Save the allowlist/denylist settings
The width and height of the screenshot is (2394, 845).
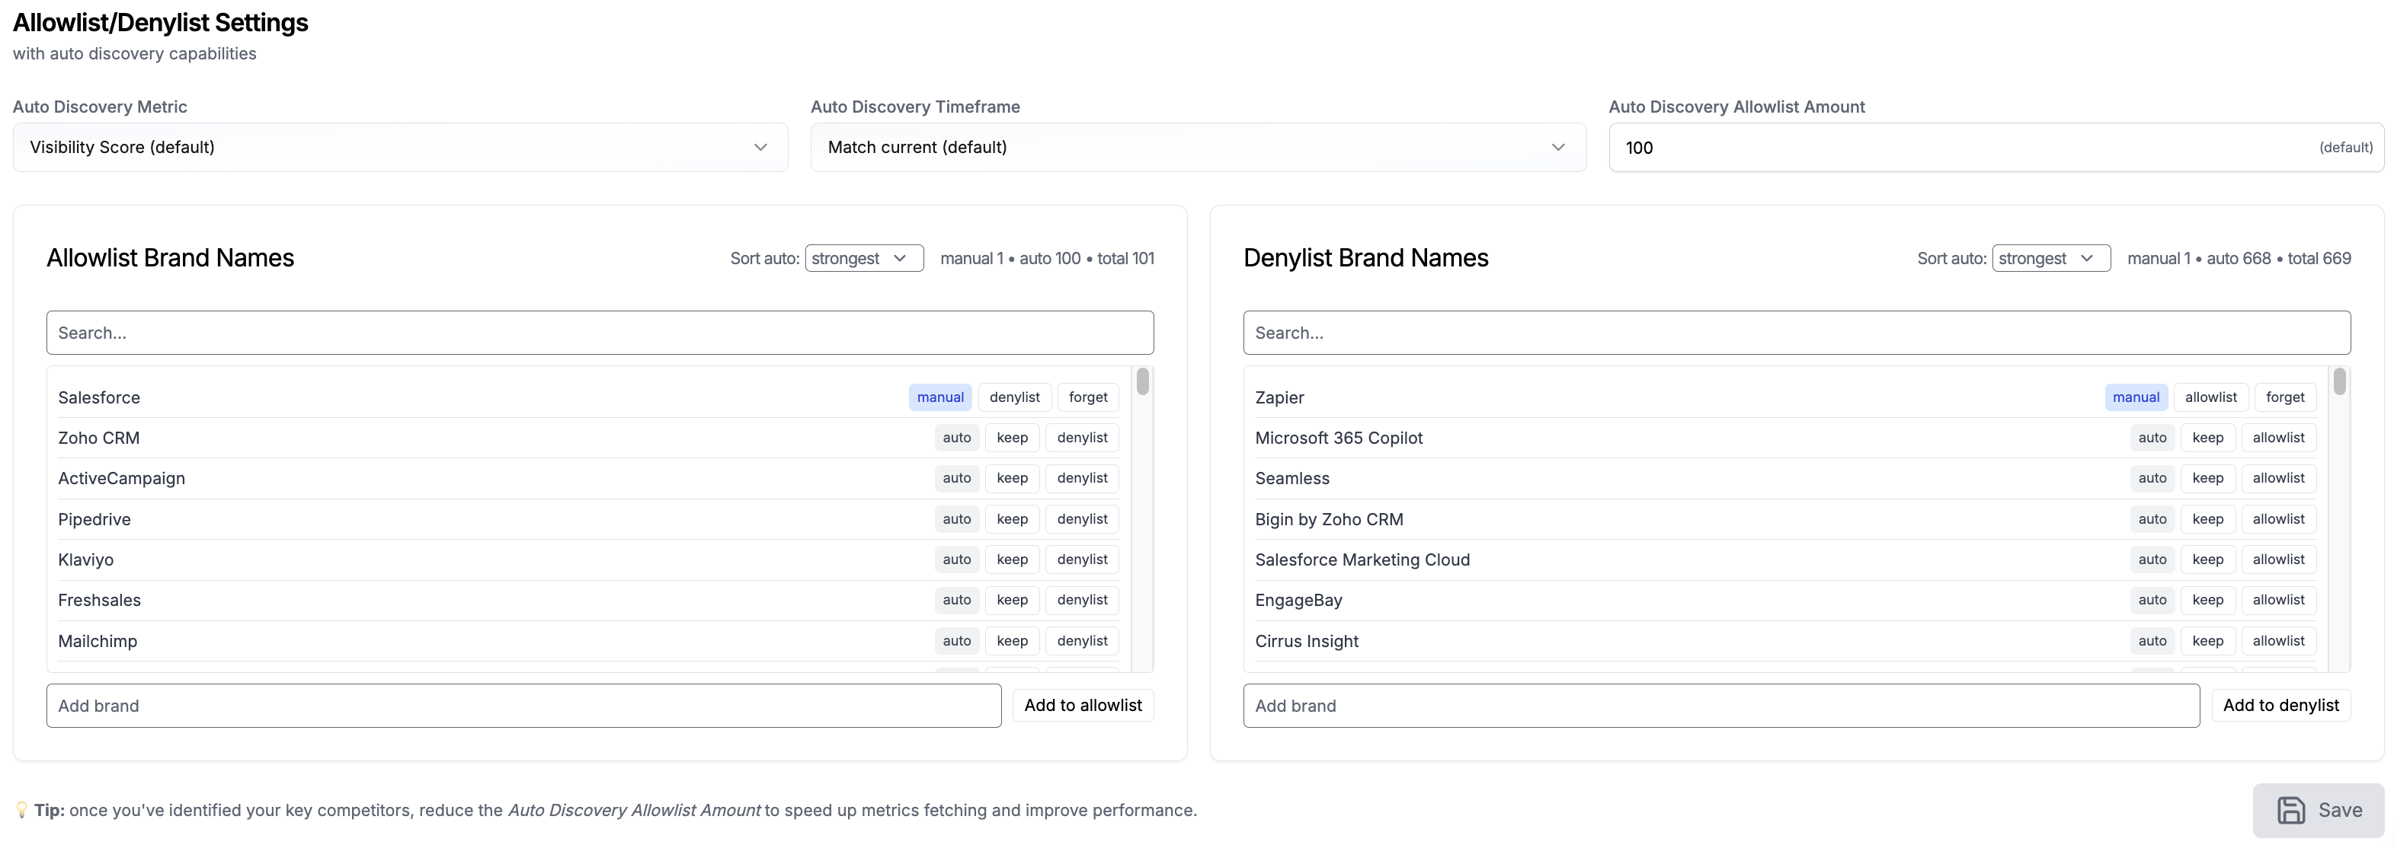[2319, 810]
